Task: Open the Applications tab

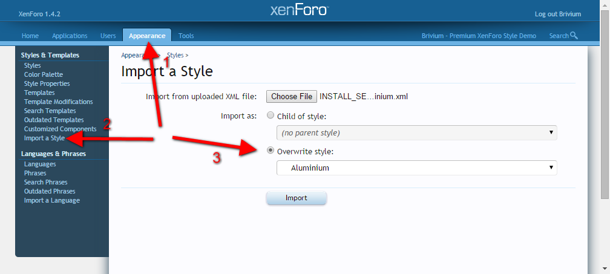Action: point(70,36)
